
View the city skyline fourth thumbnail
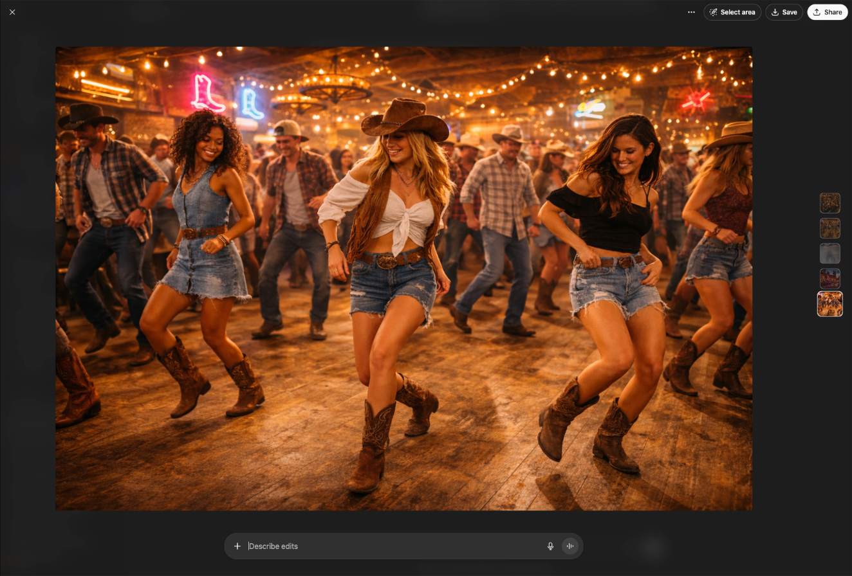(x=829, y=278)
